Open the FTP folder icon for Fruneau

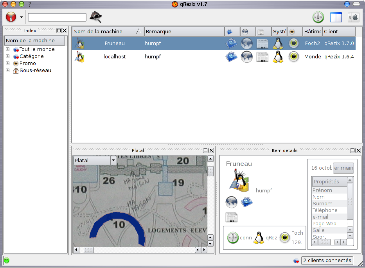[x=231, y=43]
